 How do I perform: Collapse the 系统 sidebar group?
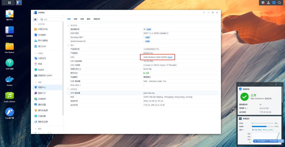tap(36, 82)
